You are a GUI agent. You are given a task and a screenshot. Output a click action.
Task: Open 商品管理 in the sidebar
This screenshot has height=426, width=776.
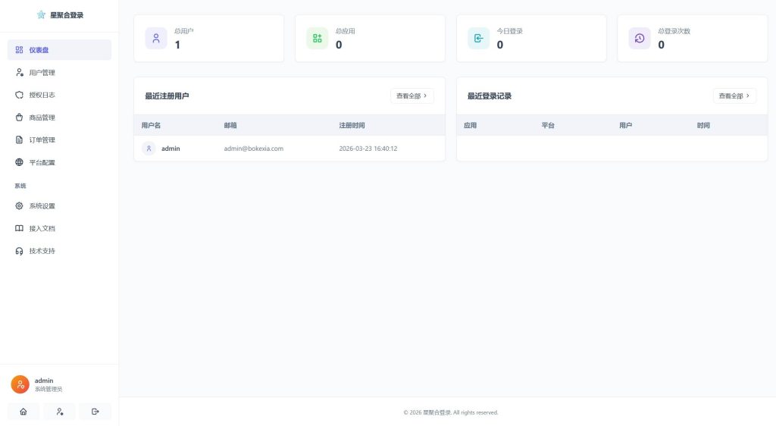(x=59, y=117)
